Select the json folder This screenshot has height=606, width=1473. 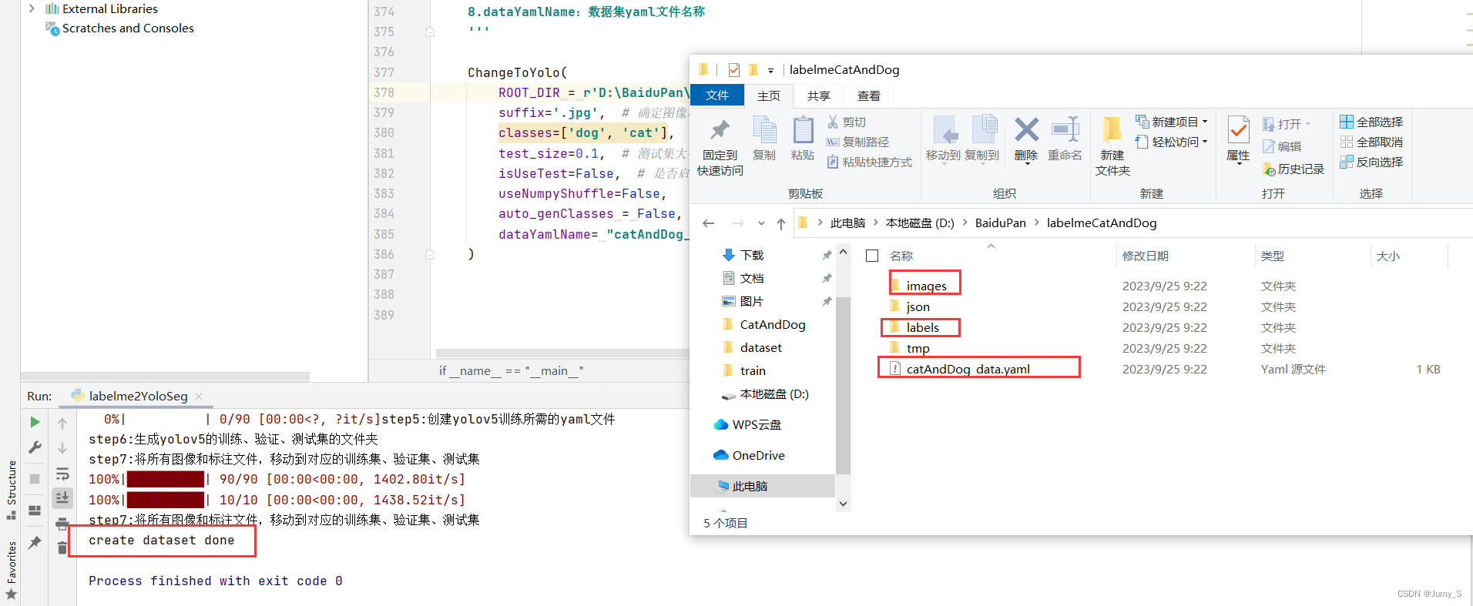coord(918,306)
